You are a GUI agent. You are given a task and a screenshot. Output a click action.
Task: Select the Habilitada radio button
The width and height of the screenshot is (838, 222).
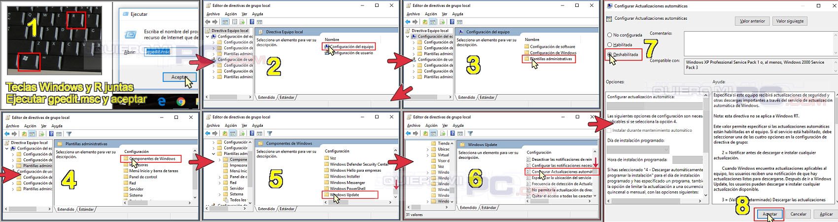point(610,44)
